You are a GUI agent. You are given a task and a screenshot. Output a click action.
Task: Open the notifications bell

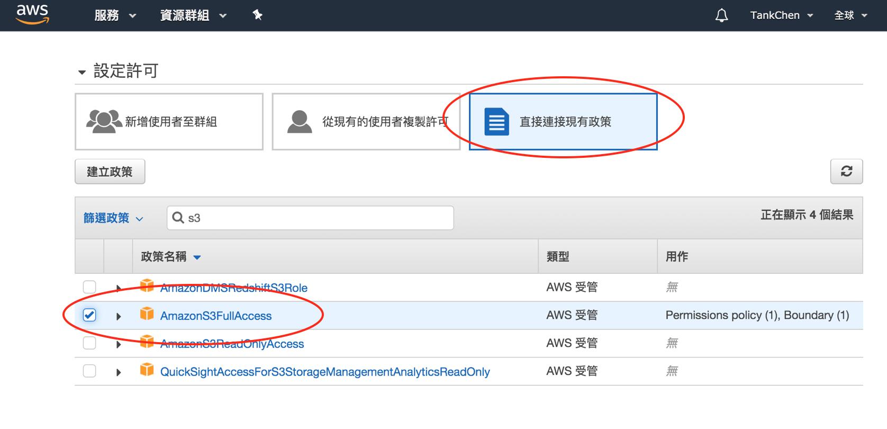[721, 15]
